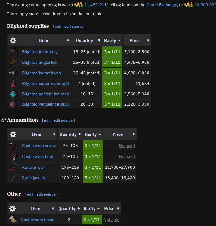This screenshot has width=216, height=226.
Task: Sort Ammunition table by Item column
Action: coord(39,134)
